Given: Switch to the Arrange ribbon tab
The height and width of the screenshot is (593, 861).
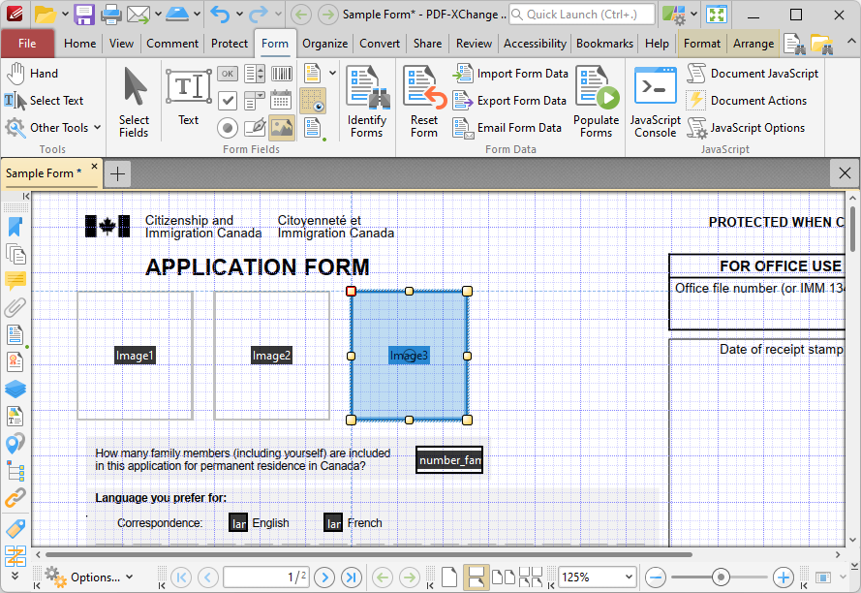Looking at the screenshot, I should pyautogui.click(x=753, y=44).
